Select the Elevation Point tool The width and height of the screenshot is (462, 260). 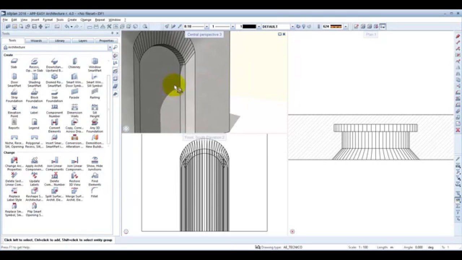(14, 110)
